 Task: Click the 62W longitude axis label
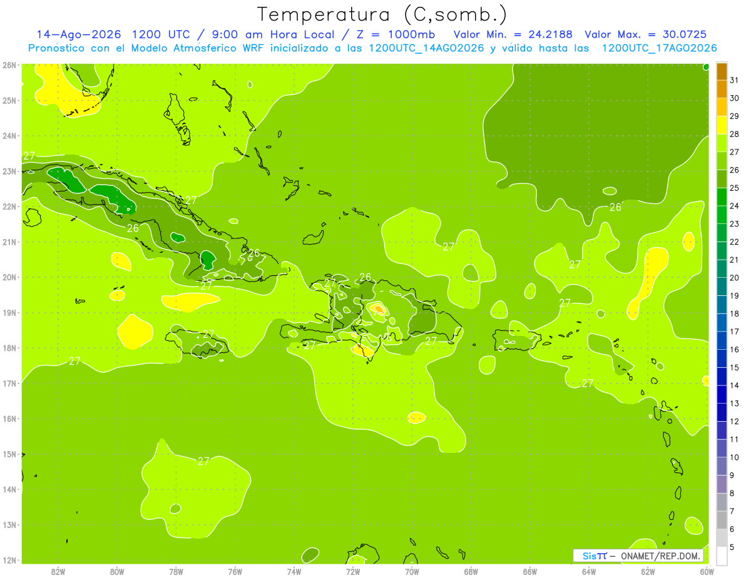(648, 571)
